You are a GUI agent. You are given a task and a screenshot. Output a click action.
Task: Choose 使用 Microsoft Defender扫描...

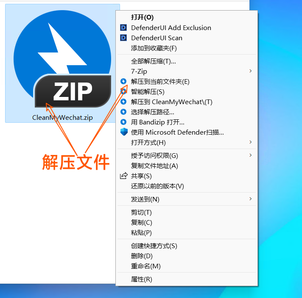187,132
